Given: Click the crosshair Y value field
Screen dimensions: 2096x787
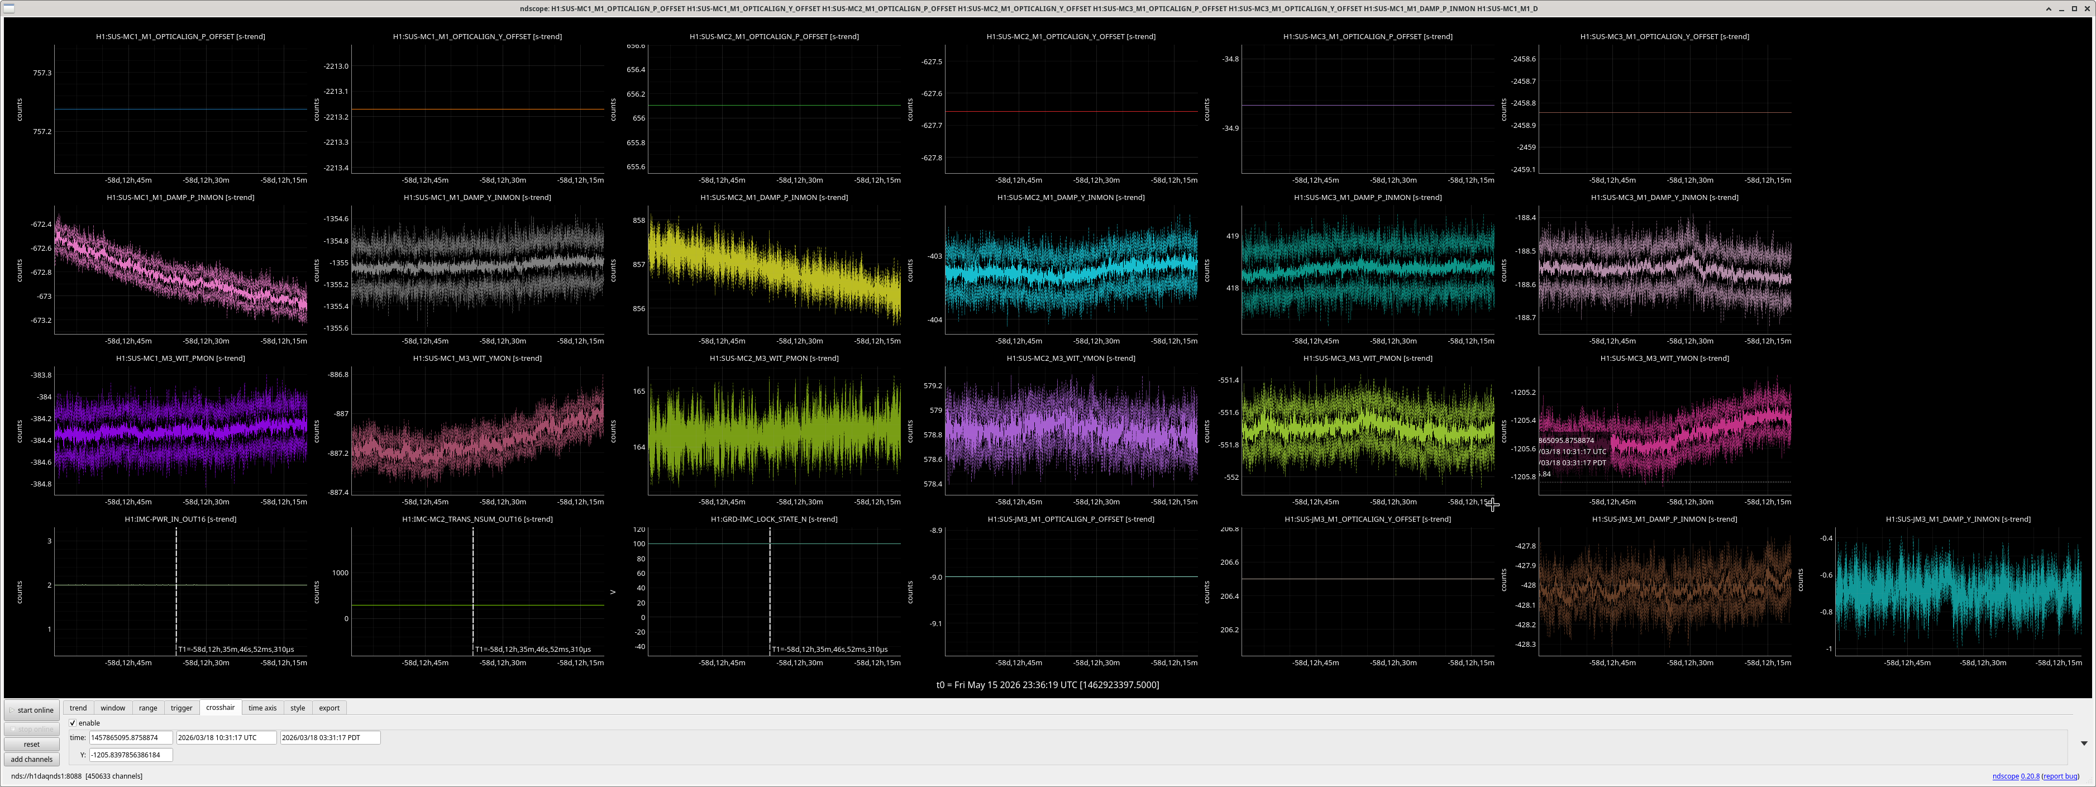Looking at the screenshot, I should (x=130, y=755).
